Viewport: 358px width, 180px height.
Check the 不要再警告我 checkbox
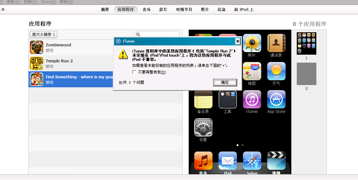coord(134,72)
